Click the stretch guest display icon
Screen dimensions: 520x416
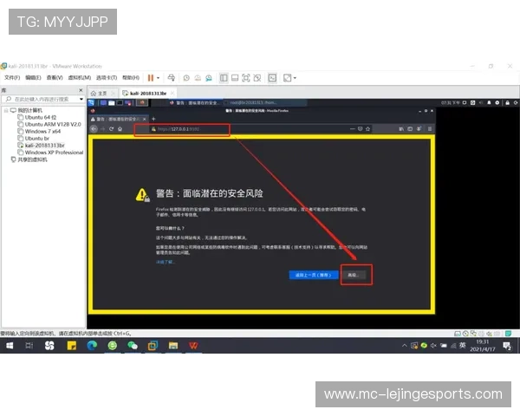287,78
